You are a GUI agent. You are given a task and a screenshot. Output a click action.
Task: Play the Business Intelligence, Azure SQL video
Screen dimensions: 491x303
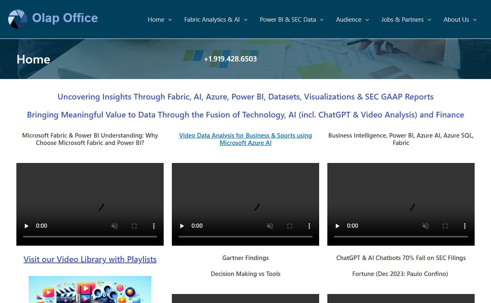[338, 226]
